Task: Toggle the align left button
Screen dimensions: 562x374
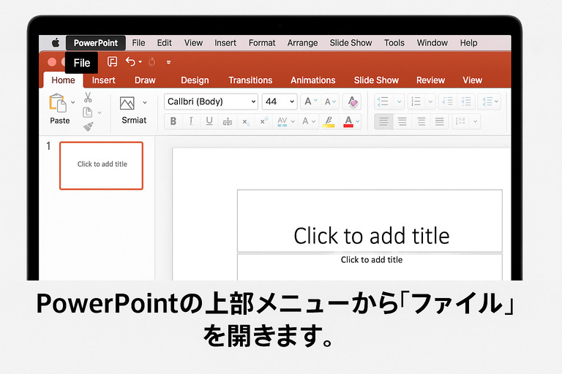Action: coord(383,122)
